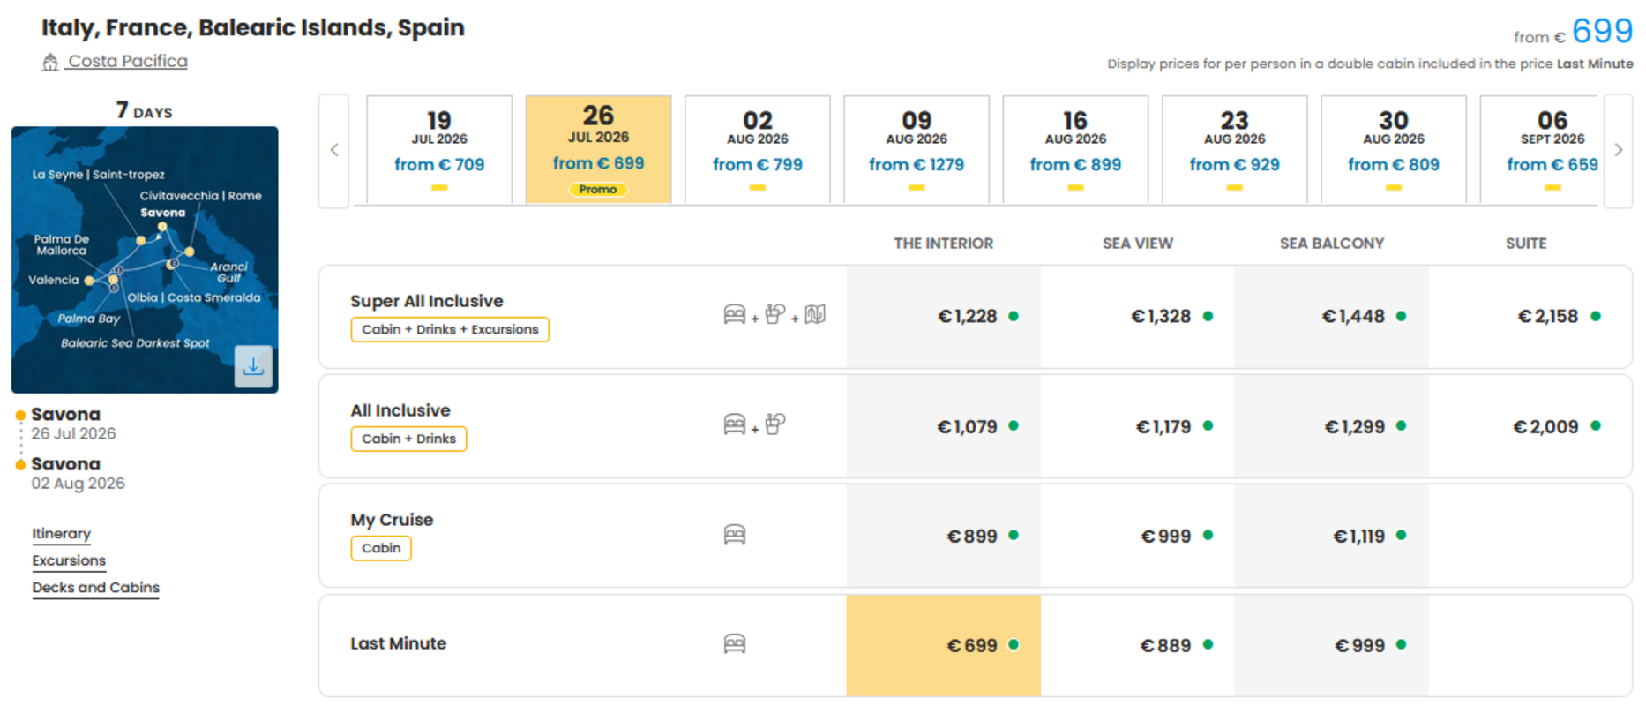The width and height of the screenshot is (1646, 706).
Task: Click the ship icon beside Costa Pacifica
Action: click(x=50, y=62)
